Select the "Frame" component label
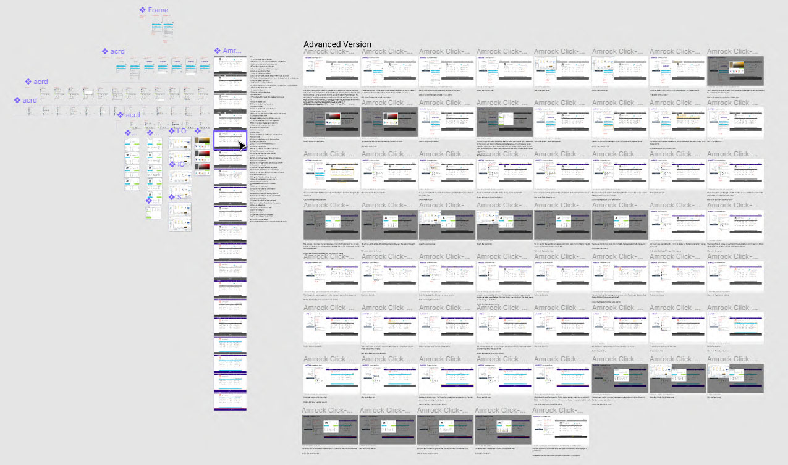 pyautogui.click(x=153, y=10)
